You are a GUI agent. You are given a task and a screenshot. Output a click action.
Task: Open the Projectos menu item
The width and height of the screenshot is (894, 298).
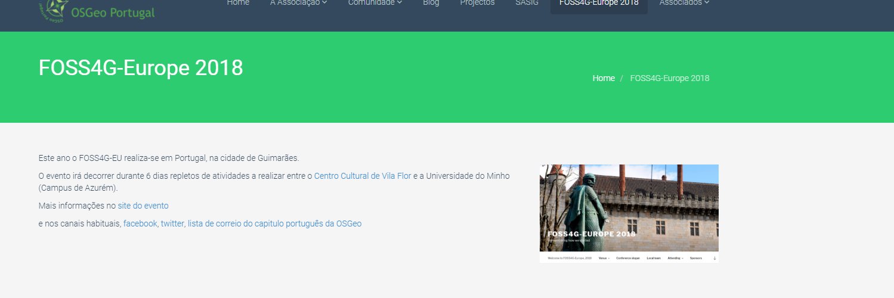coord(477,3)
